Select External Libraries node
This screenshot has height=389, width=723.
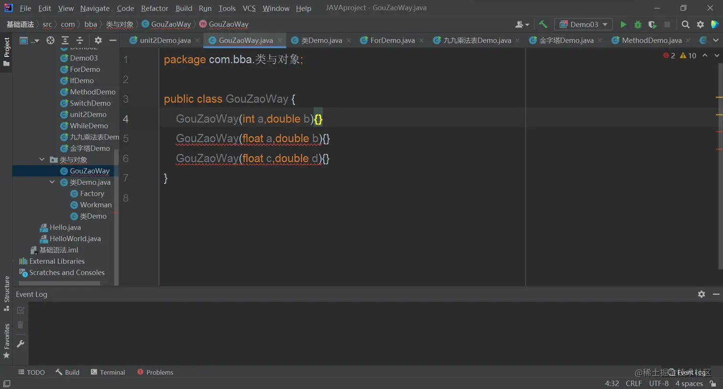click(x=56, y=261)
